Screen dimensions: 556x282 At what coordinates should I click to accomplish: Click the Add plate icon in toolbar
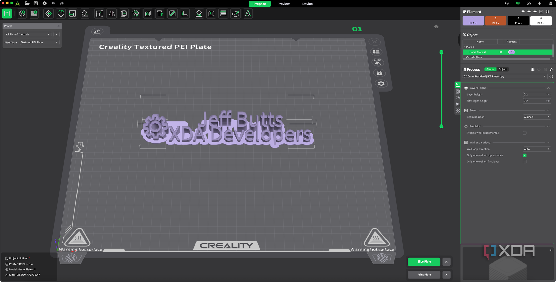pyautogui.click(x=34, y=14)
